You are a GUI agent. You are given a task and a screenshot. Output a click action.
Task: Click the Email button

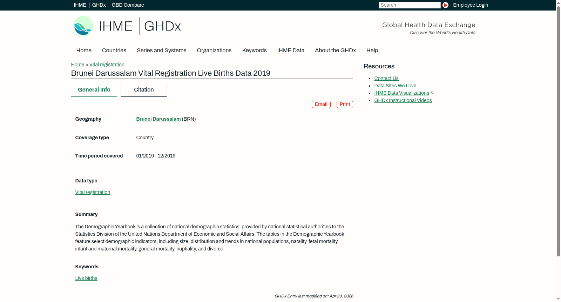click(x=321, y=104)
